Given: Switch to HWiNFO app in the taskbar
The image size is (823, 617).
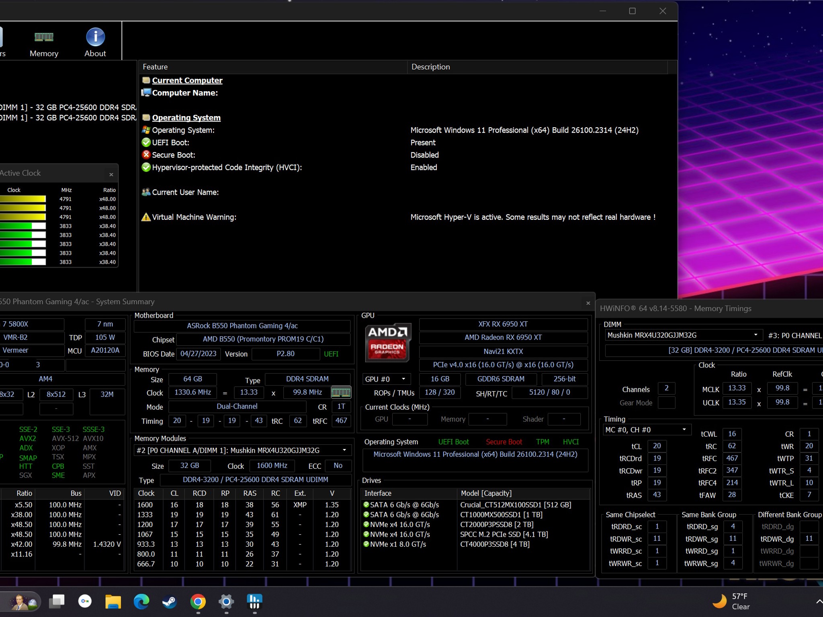Looking at the screenshot, I should [254, 601].
